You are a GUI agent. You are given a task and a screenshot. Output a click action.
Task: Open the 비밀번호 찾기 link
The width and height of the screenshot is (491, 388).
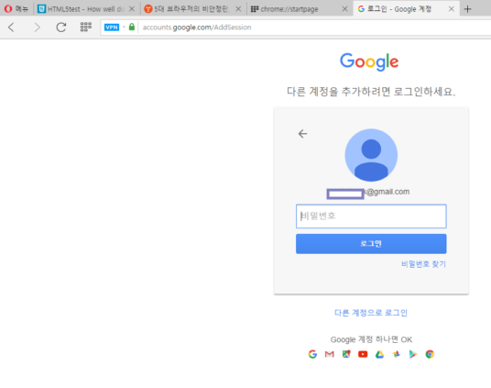coord(424,264)
